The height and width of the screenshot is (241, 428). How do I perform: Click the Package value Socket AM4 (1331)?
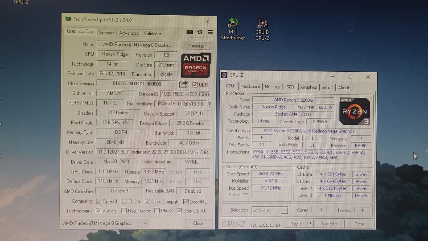point(293,114)
